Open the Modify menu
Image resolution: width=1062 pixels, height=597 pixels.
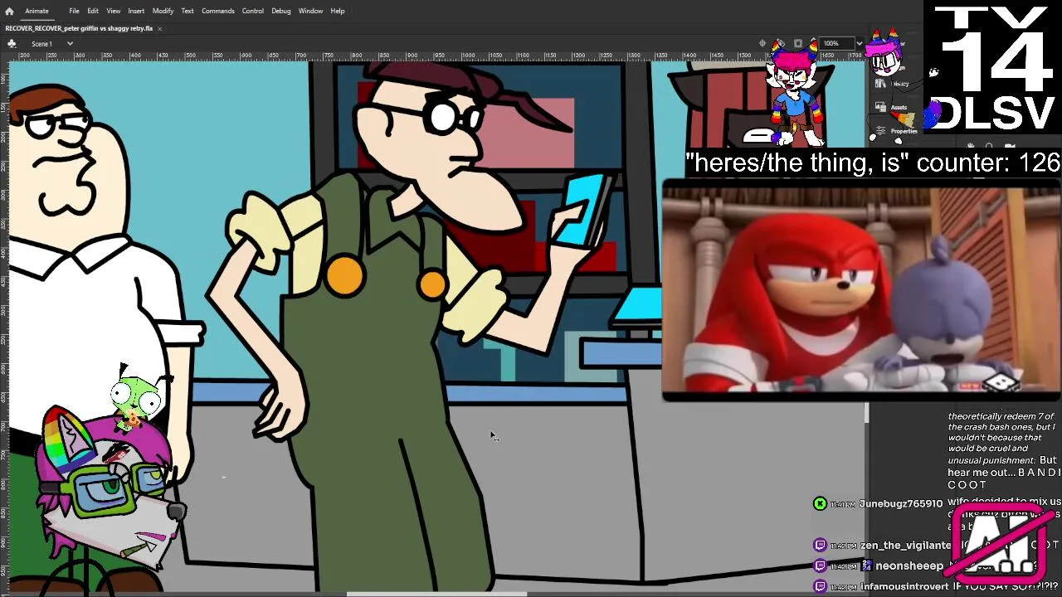pos(163,11)
